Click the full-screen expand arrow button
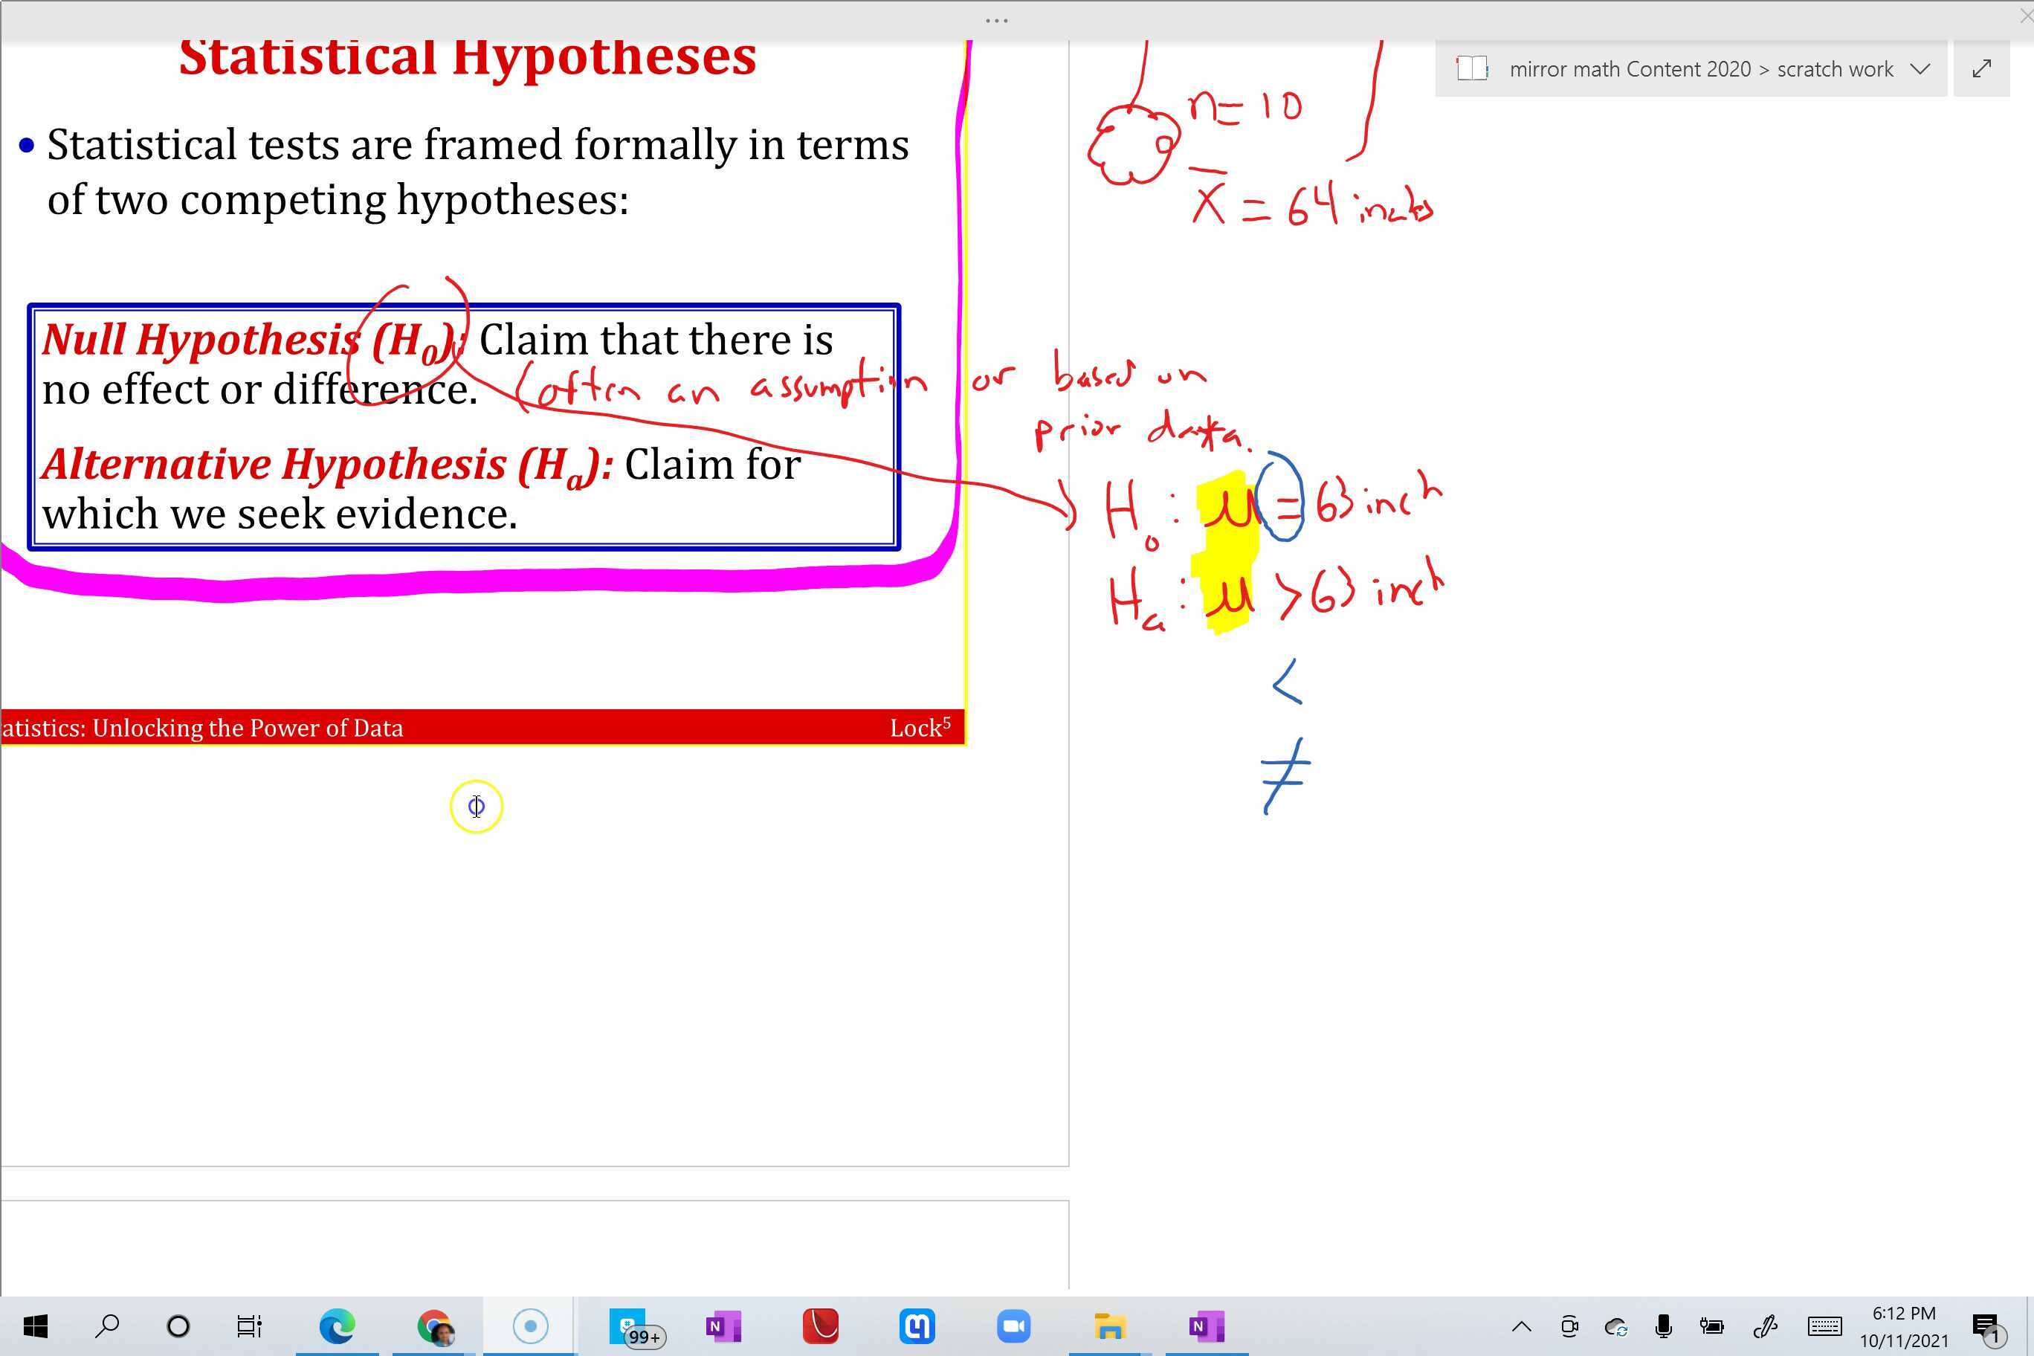 tap(1981, 68)
